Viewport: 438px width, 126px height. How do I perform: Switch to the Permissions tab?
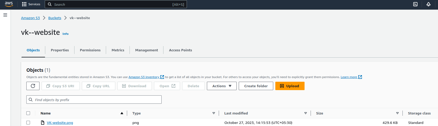point(90,50)
